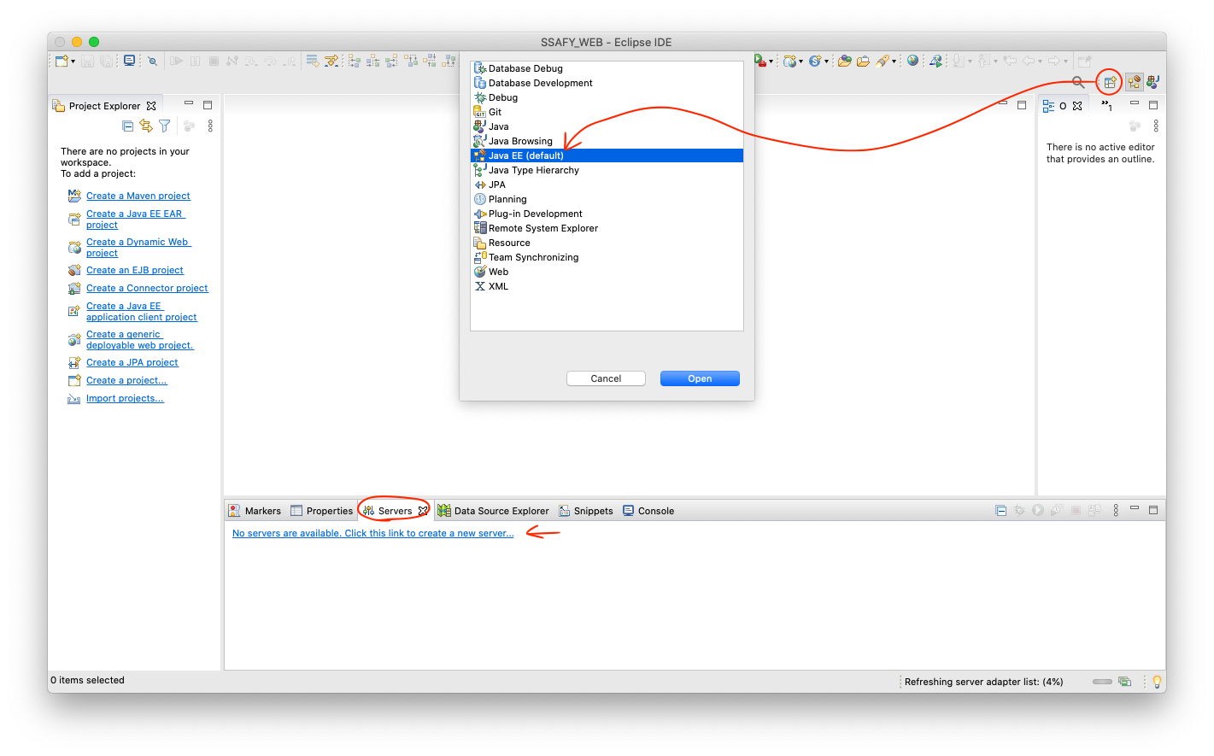Viewport: 1214px width, 756px height.
Task: Click Create a JPA project link
Action: click(x=132, y=362)
